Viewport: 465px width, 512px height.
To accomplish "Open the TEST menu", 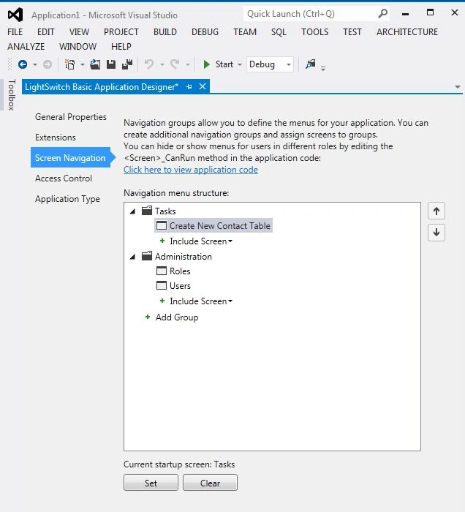I will pyautogui.click(x=352, y=32).
